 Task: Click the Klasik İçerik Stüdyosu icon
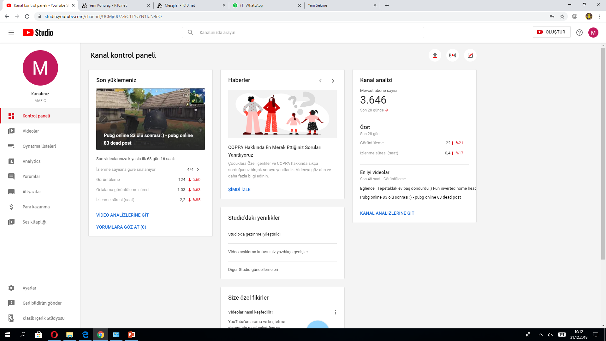(11, 318)
